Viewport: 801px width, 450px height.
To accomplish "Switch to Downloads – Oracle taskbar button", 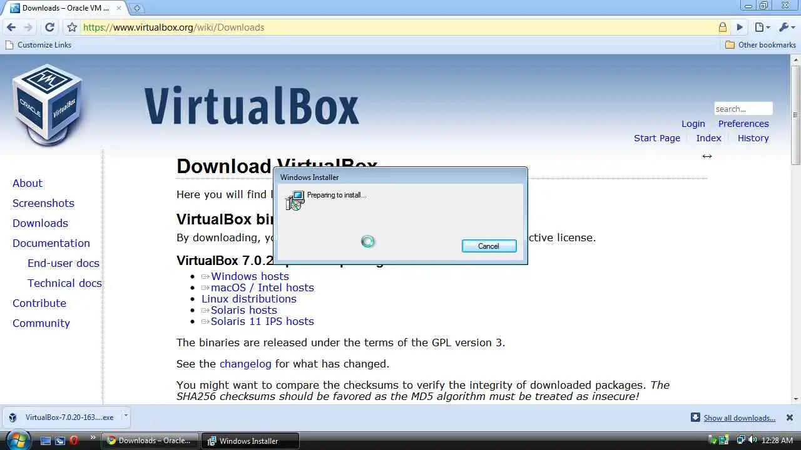I will [x=150, y=441].
